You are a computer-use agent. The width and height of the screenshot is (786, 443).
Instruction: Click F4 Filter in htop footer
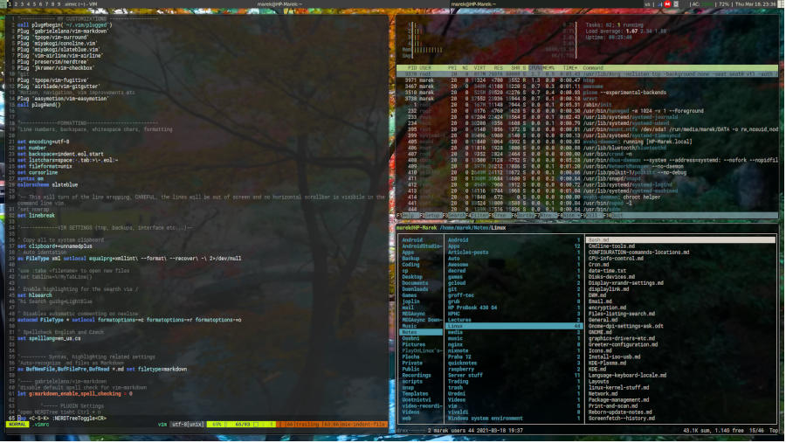[478, 215]
